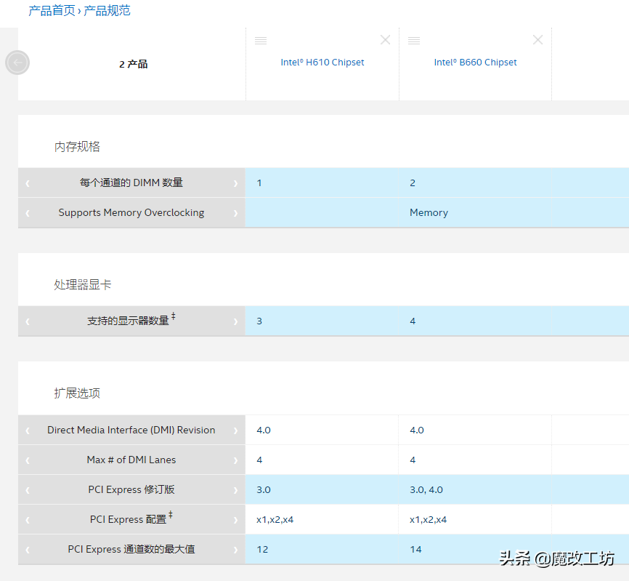Viewport: 629px width, 581px height.
Task: Click B660 max PCIe lanes value '14'
Action: (415, 549)
